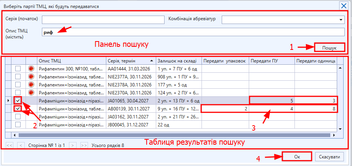The height and width of the screenshot is (166, 352).
Task: Check the box for row JA03162
Action: 18,117
